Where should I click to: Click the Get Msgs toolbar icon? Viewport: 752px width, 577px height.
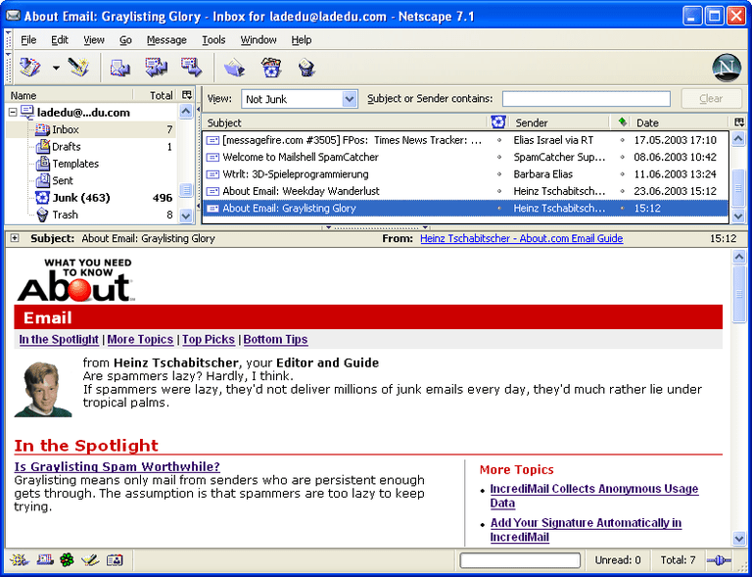tap(29, 68)
